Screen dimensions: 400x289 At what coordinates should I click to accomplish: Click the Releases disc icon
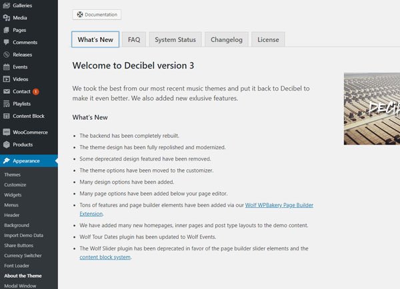pos(7,55)
